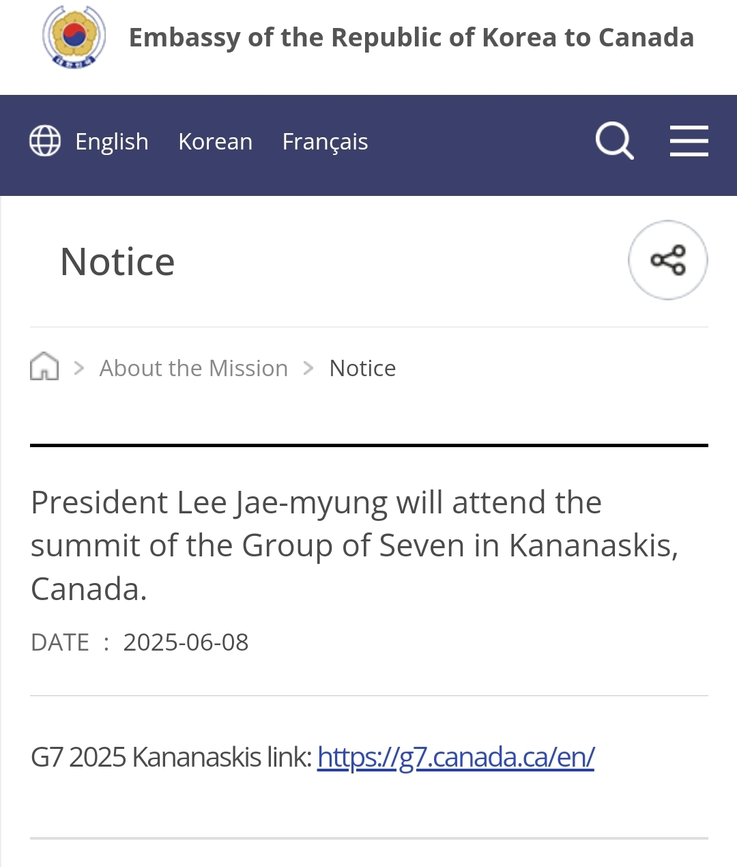Click the chevron right after About the Mission
Viewport: 737px width, 867px height.
click(x=308, y=369)
